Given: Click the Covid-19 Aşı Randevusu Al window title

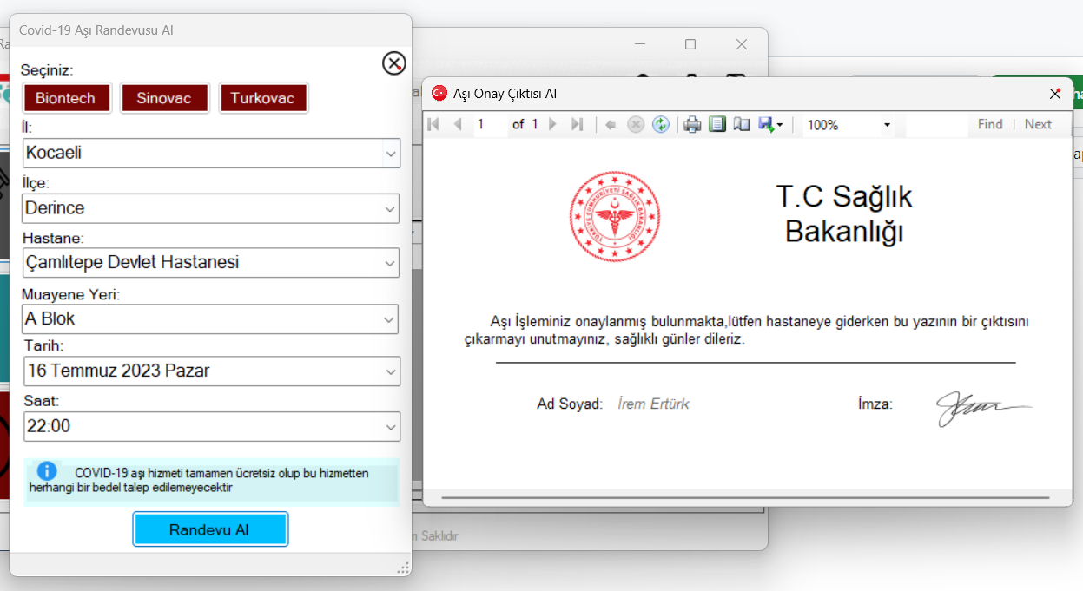Looking at the screenshot, I should click(96, 30).
